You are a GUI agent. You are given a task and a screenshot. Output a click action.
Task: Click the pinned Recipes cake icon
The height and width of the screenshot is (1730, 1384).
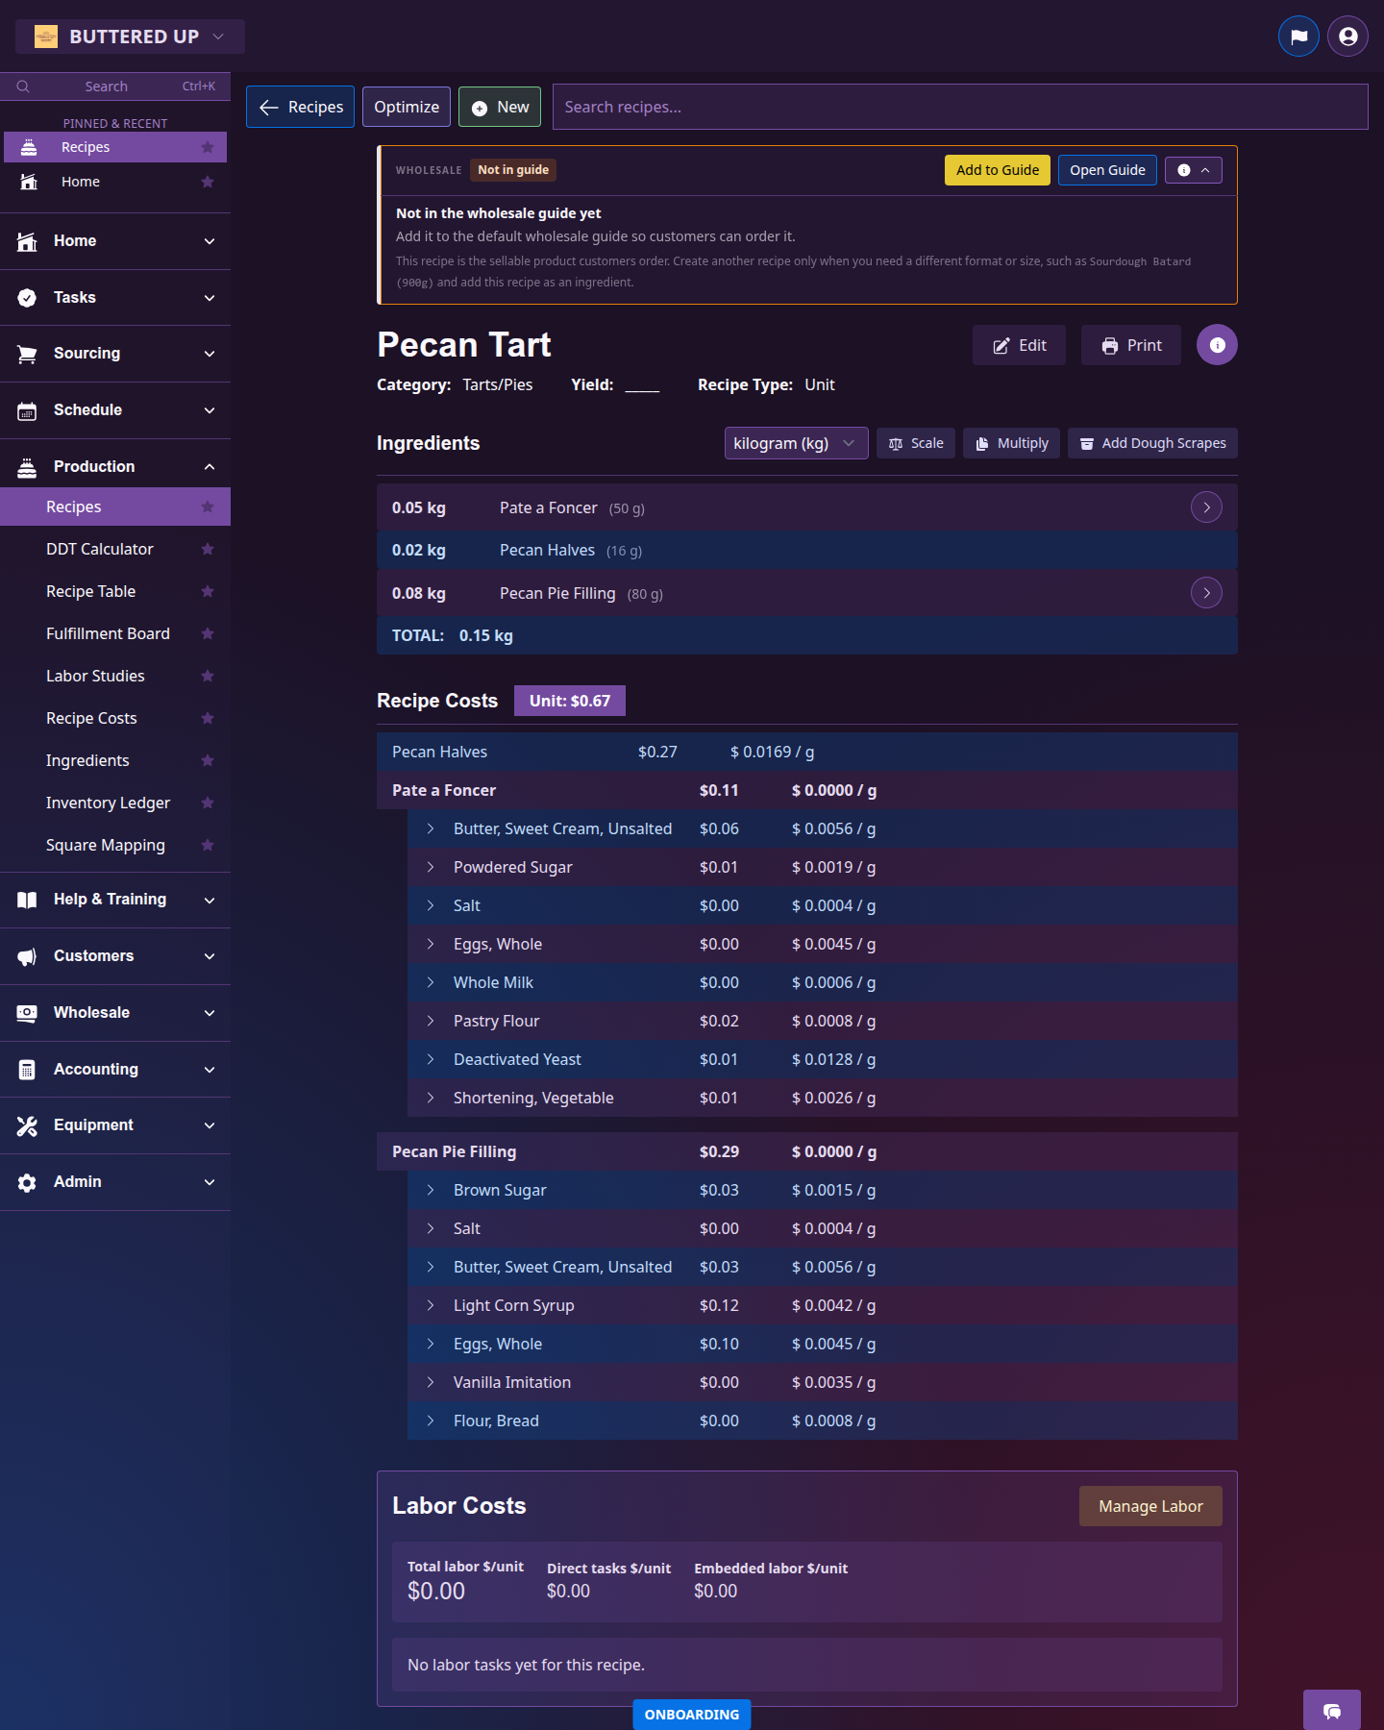[29, 147]
